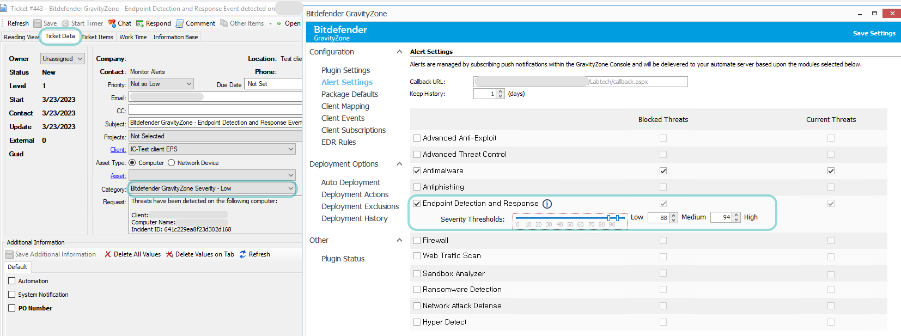
Task: Enable the Advanced Threat Control checkbox
Action: 417,155
